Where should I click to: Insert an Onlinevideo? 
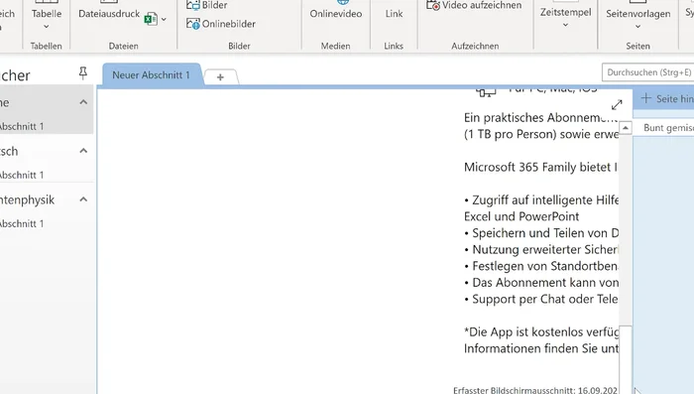tap(335, 14)
